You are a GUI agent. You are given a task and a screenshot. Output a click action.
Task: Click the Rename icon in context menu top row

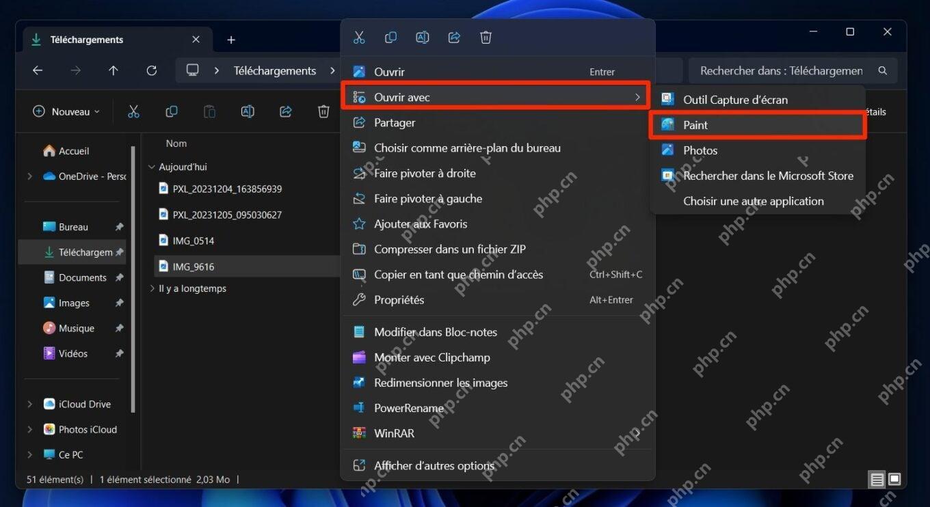tap(423, 38)
